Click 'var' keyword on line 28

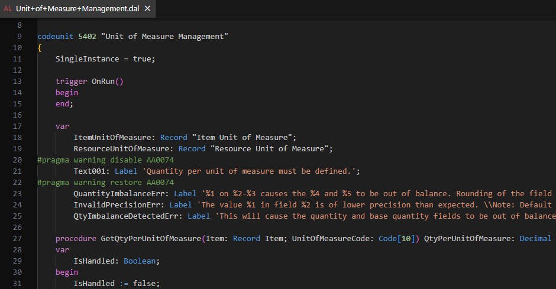click(x=62, y=250)
